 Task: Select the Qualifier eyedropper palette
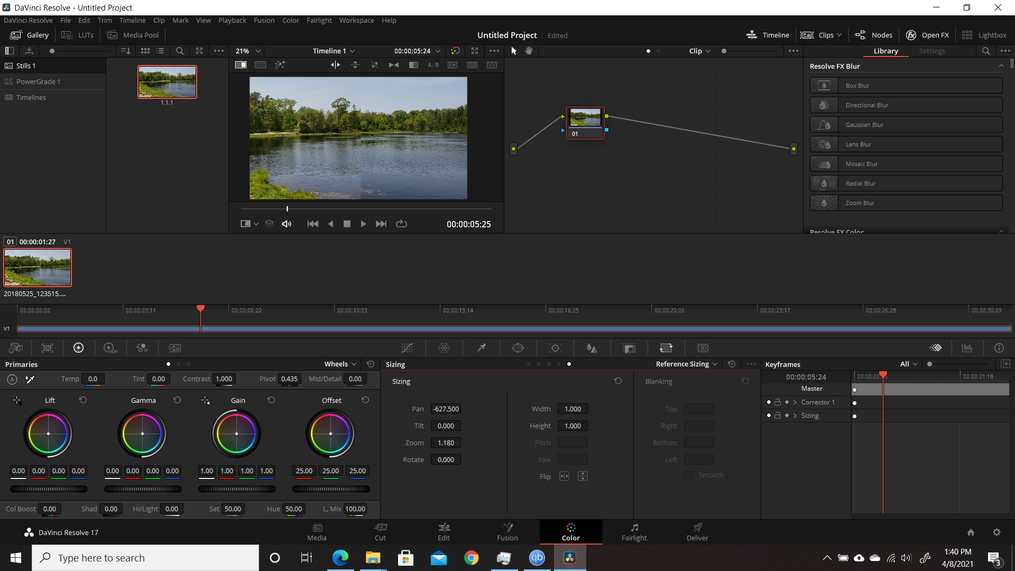click(481, 348)
